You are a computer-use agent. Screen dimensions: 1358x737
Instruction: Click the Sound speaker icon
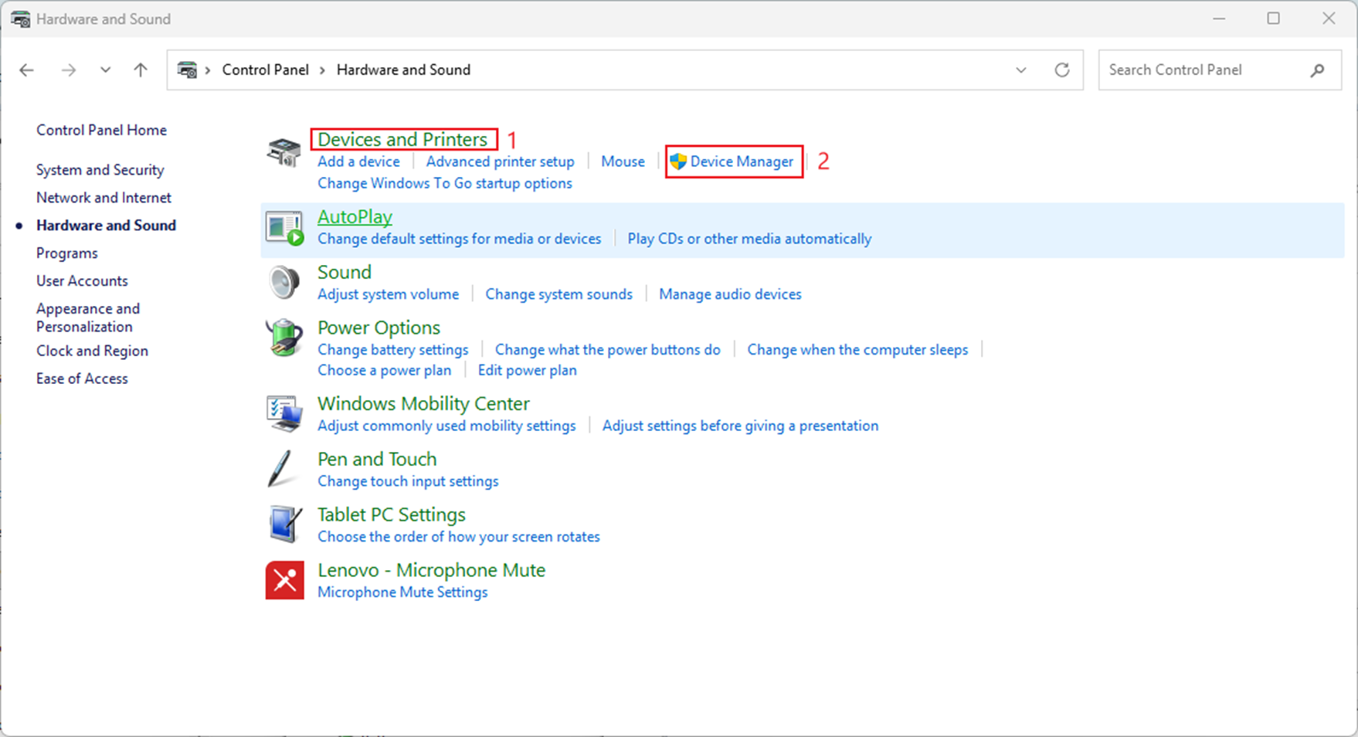(x=284, y=283)
